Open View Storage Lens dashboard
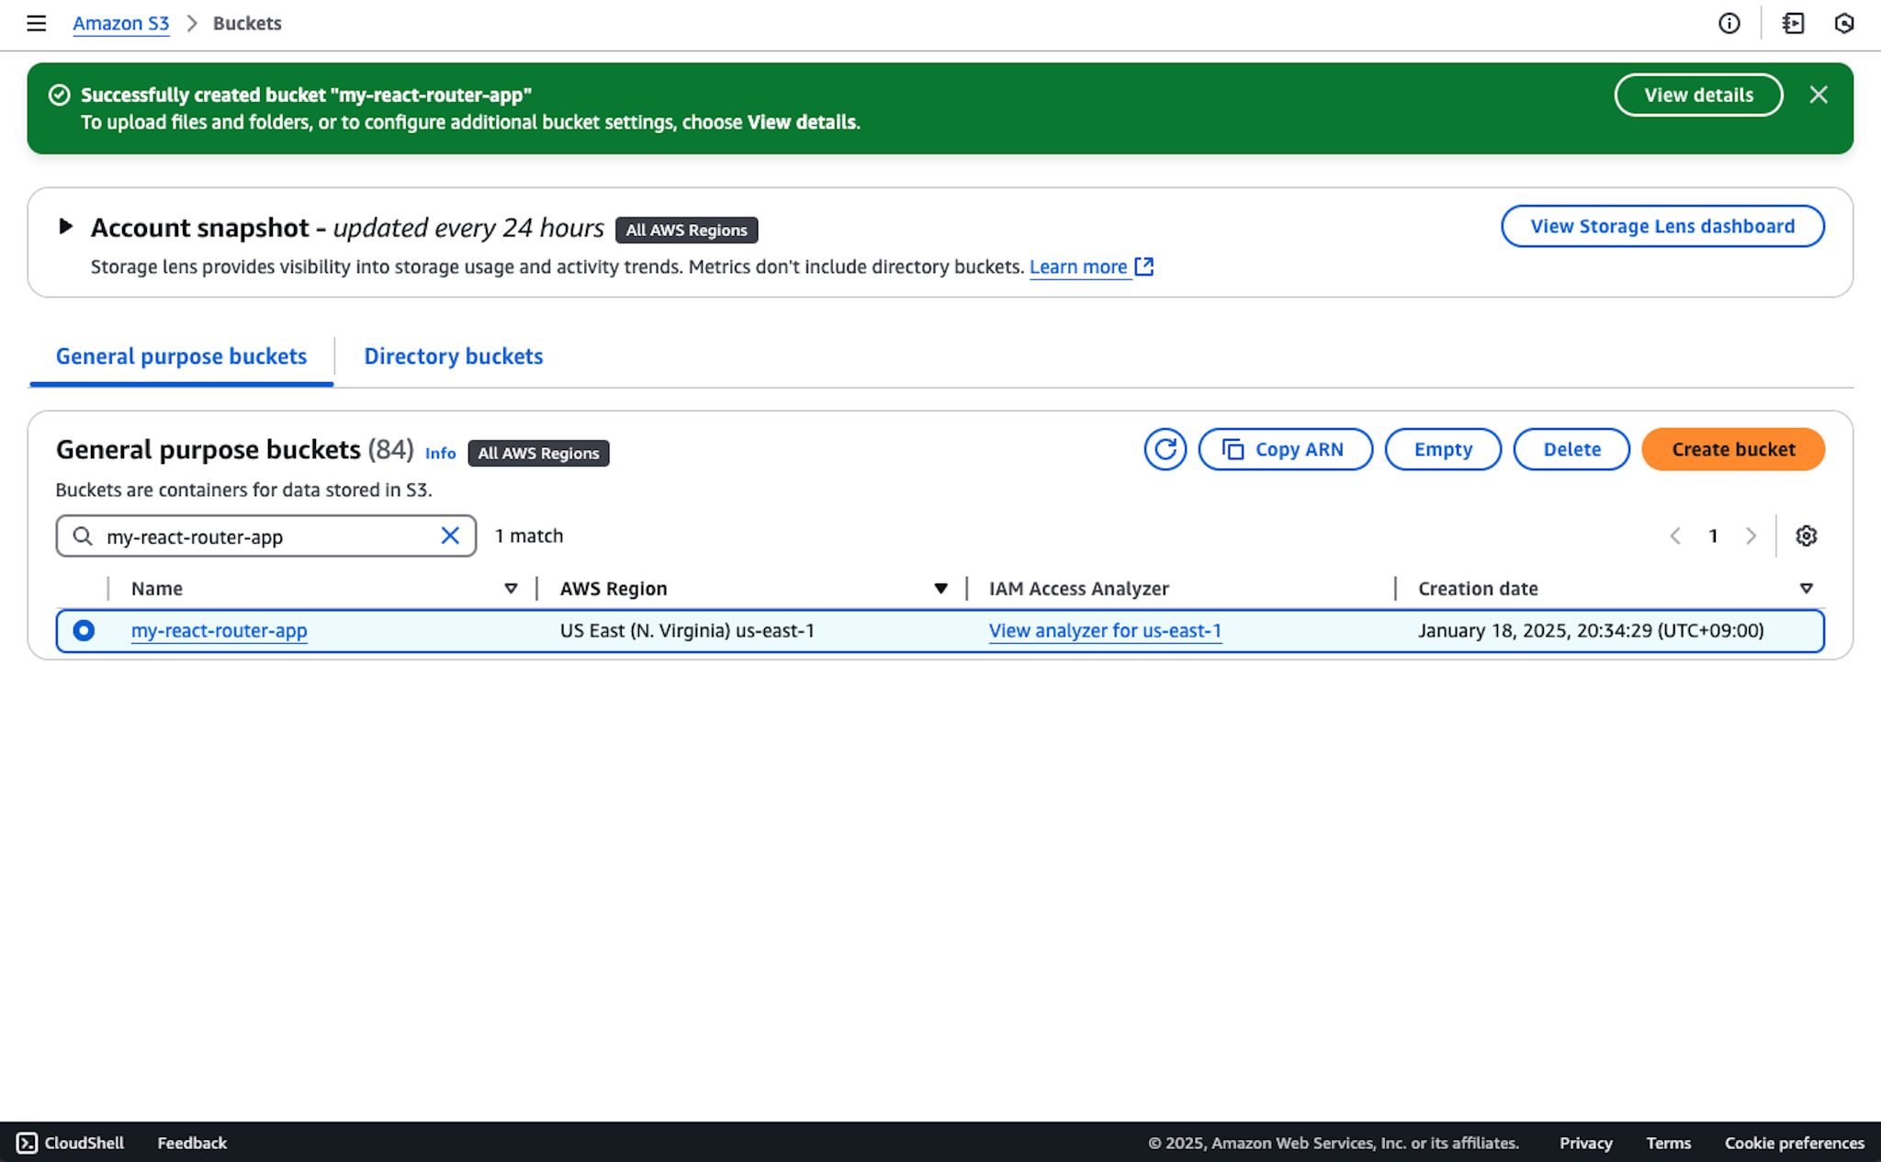 [x=1662, y=226]
